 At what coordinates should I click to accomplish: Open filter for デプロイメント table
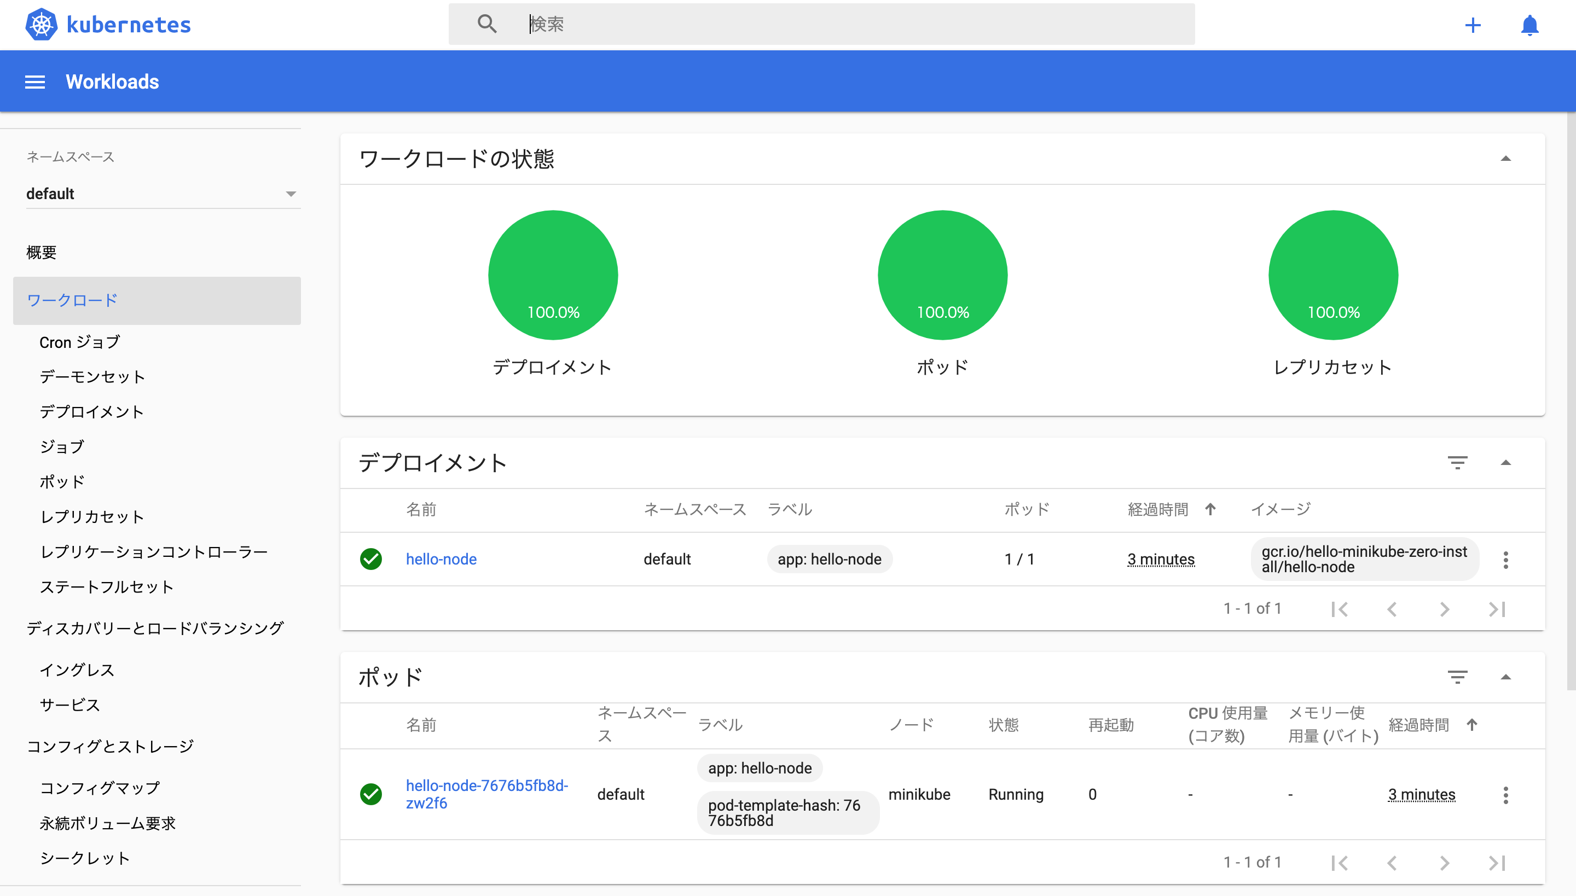tap(1457, 463)
